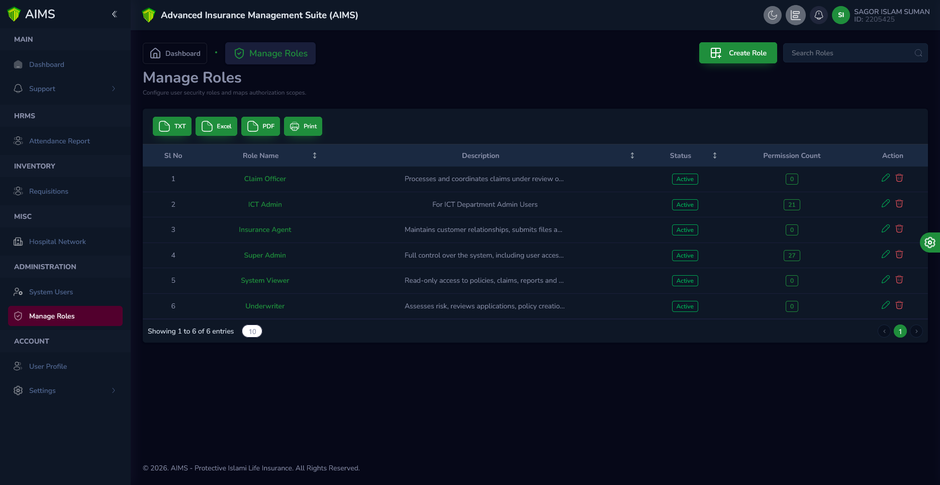Focus the Search Roles input field
This screenshot has height=485, width=940.
point(855,53)
